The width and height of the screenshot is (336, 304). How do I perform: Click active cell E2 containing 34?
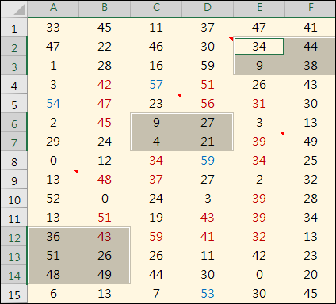tap(259, 47)
